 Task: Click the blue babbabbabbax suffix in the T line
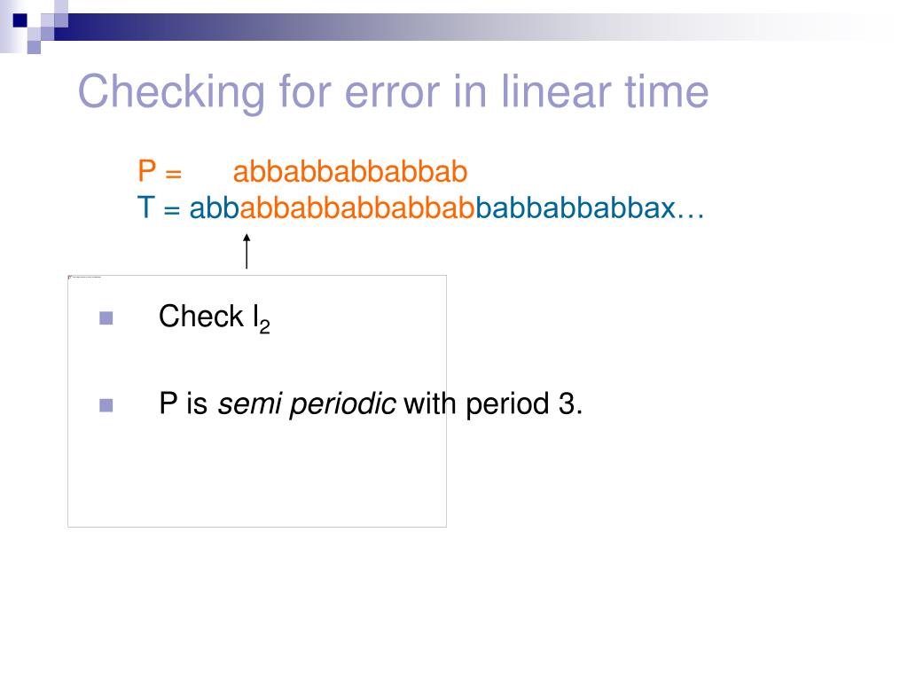click(575, 207)
